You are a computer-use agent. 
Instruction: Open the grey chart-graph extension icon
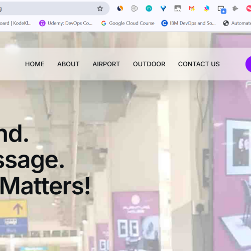pyautogui.click(x=178, y=9)
